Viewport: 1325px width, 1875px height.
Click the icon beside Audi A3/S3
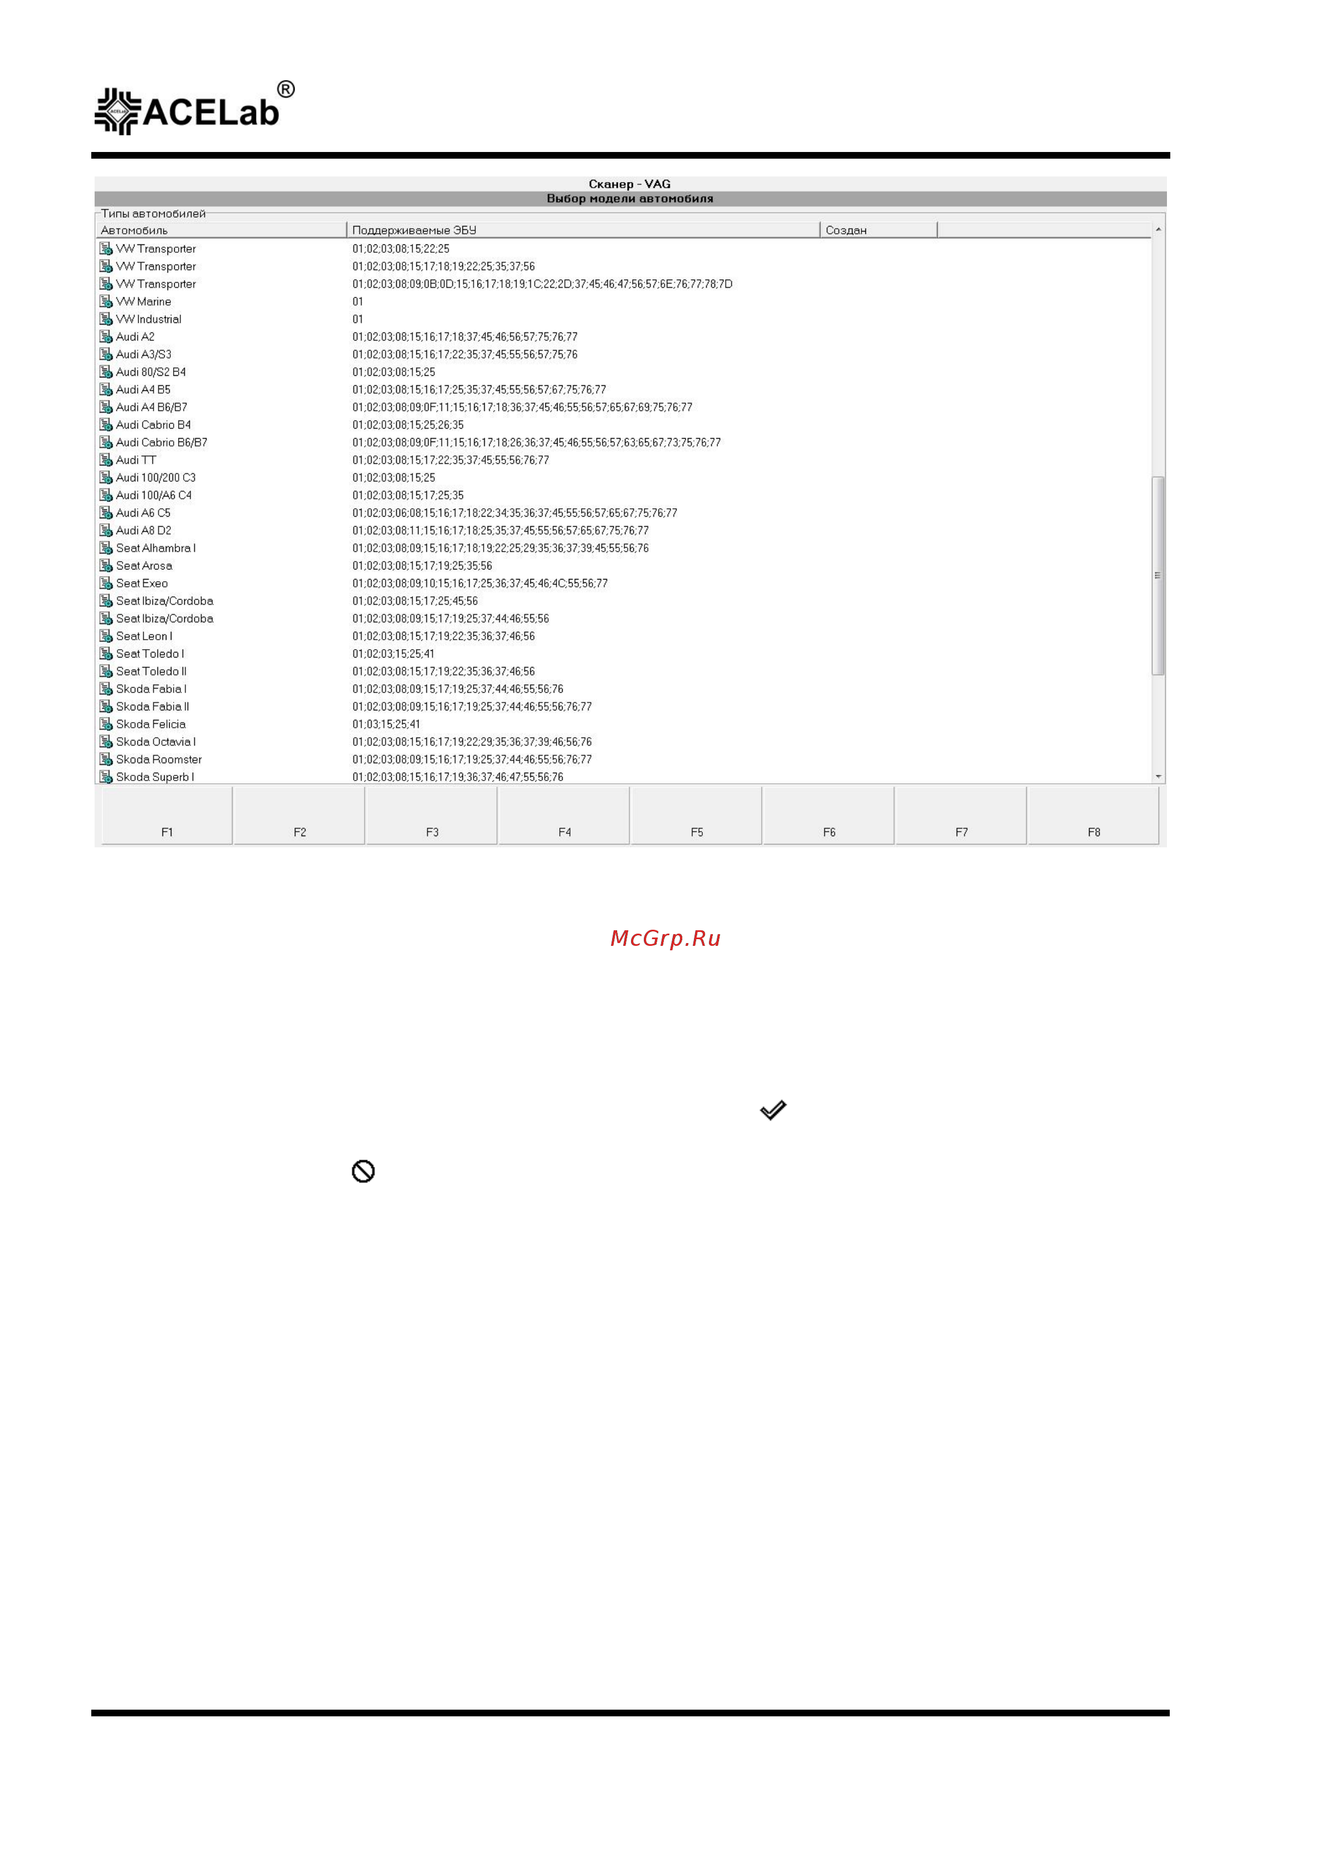(106, 355)
